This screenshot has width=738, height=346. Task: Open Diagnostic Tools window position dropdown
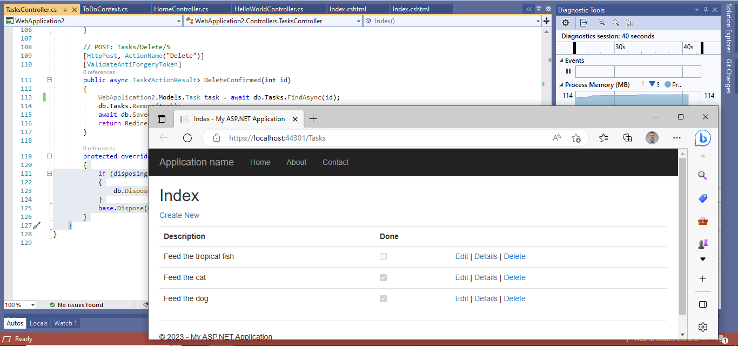tap(697, 10)
